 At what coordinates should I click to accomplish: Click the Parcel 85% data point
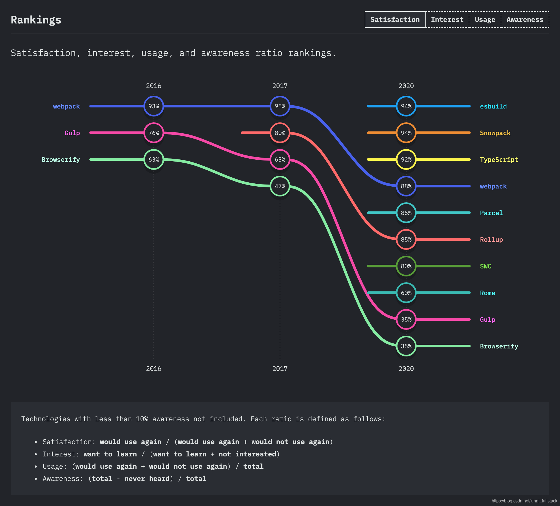tap(406, 213)
